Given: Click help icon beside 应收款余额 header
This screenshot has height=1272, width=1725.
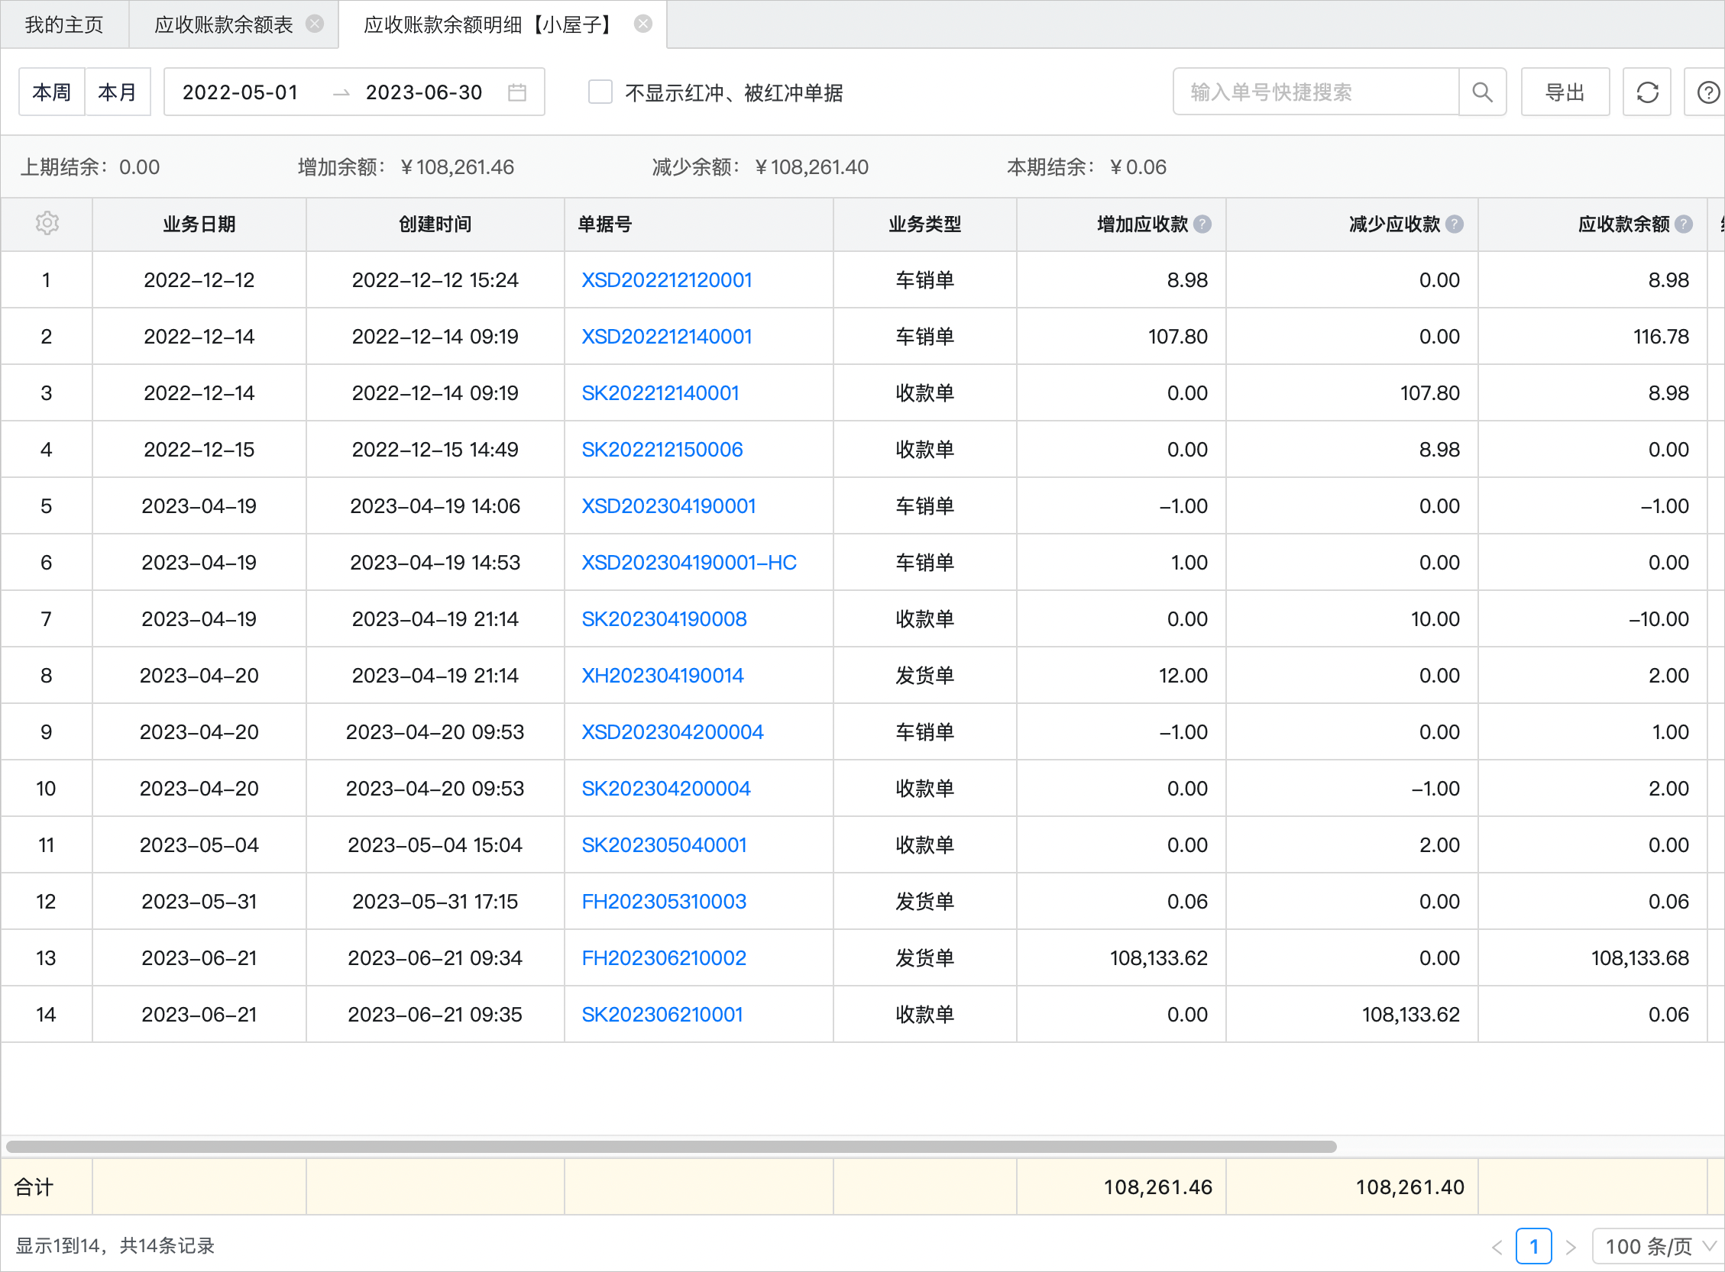Looking at the screenshot, I should click(1684, 224).
